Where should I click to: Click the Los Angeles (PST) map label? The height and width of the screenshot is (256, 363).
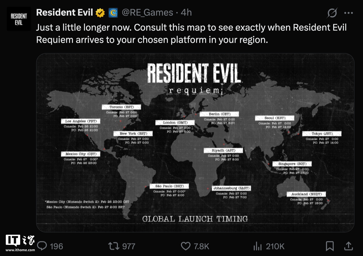pos(81,121)
